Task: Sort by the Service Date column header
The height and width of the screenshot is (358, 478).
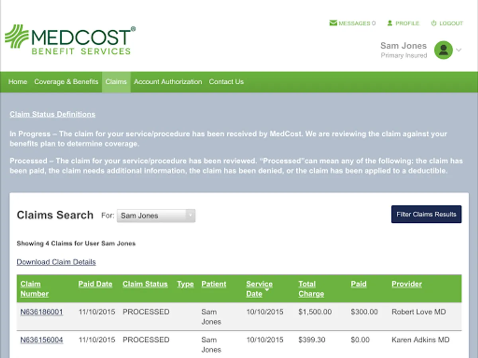Action: pos(259,289)
